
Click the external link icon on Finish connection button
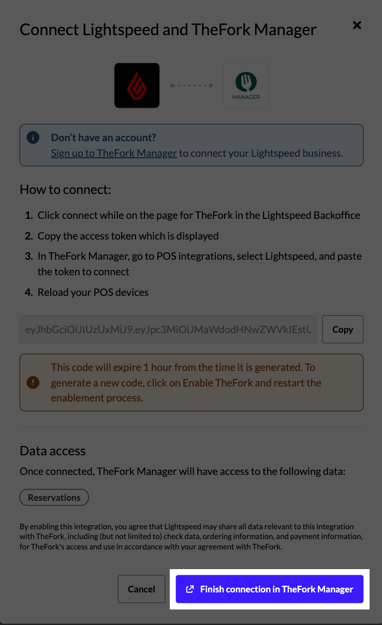[x=190, y=589]
